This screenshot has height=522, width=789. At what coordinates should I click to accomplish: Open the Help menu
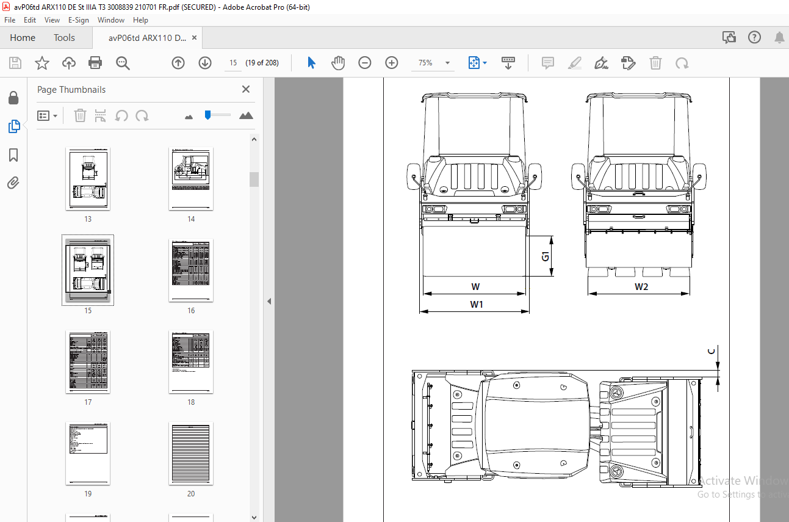click(140, 20)
